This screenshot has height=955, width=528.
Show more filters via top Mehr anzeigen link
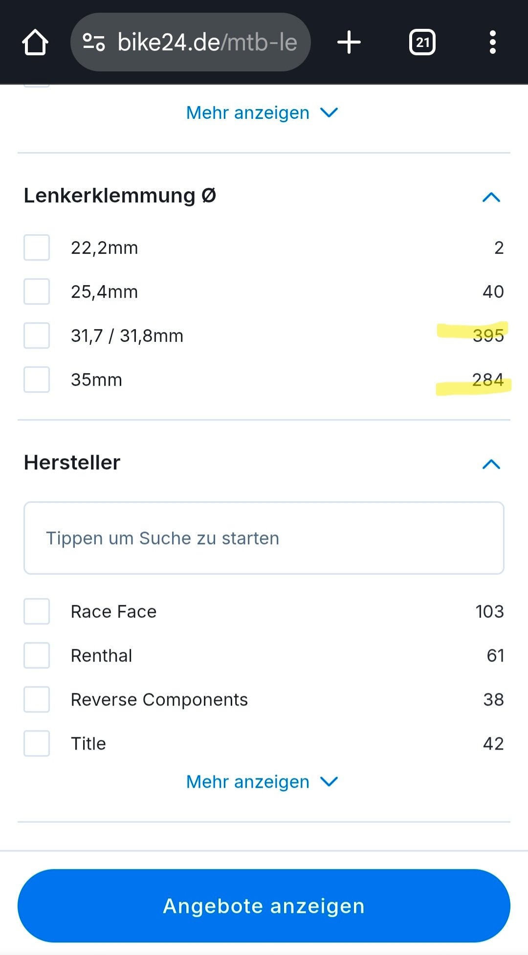[263, 112]
